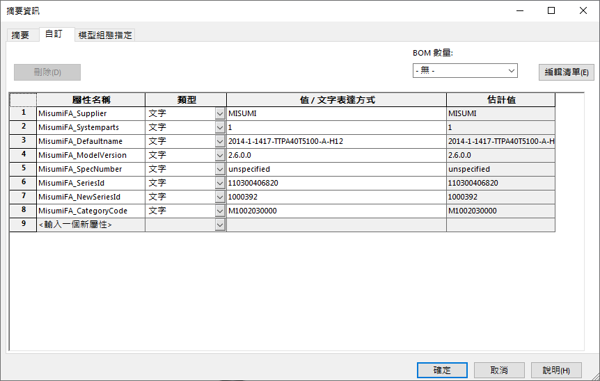600x381 pixels.
Task: Open 說明 help button
Action: (x=555, y=371)
